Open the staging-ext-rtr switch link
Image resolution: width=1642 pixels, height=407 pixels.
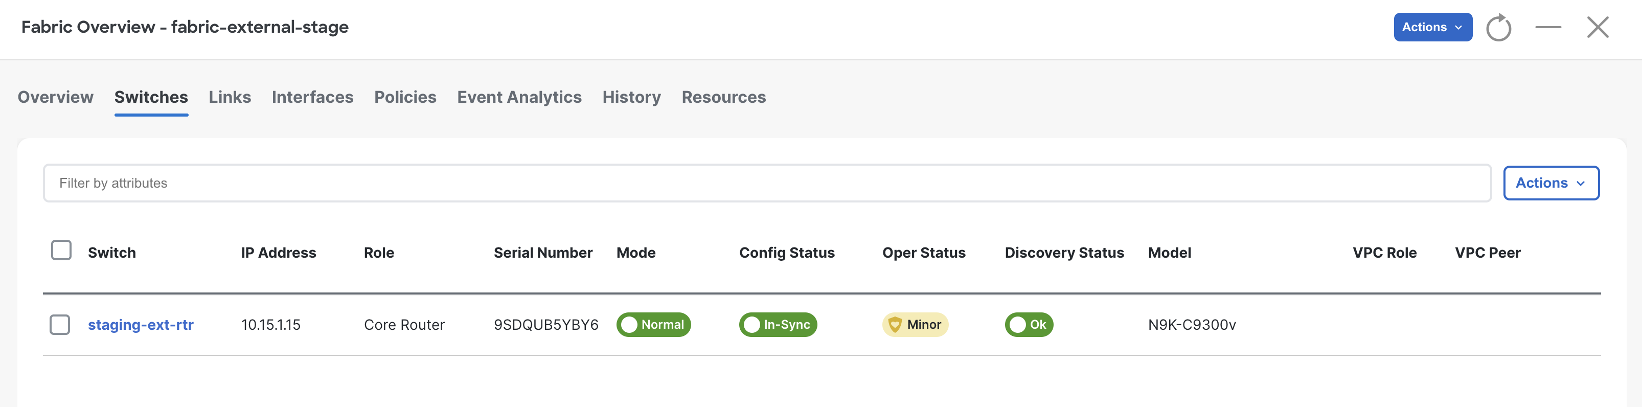(141, 325)
